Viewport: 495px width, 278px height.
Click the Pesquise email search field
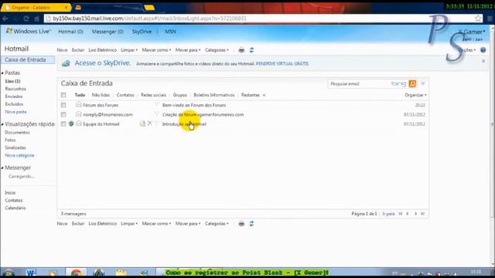coord(359,83)
